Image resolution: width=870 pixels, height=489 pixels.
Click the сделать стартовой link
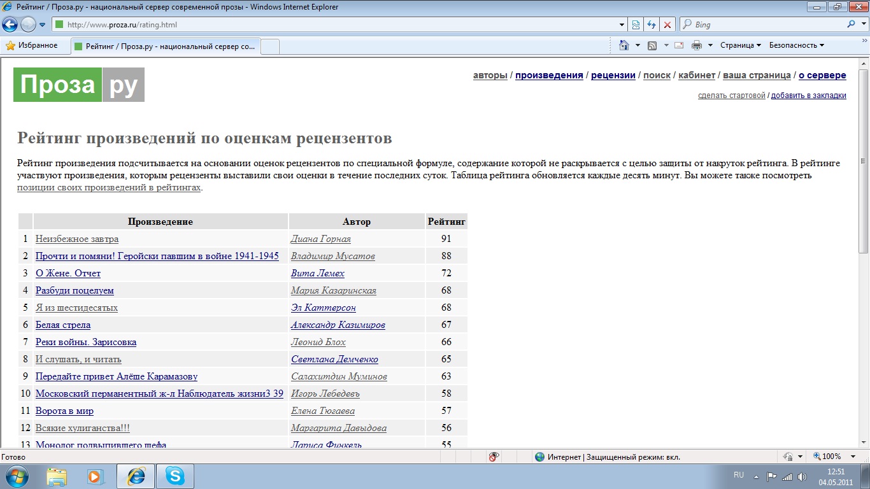coord(732,96)
